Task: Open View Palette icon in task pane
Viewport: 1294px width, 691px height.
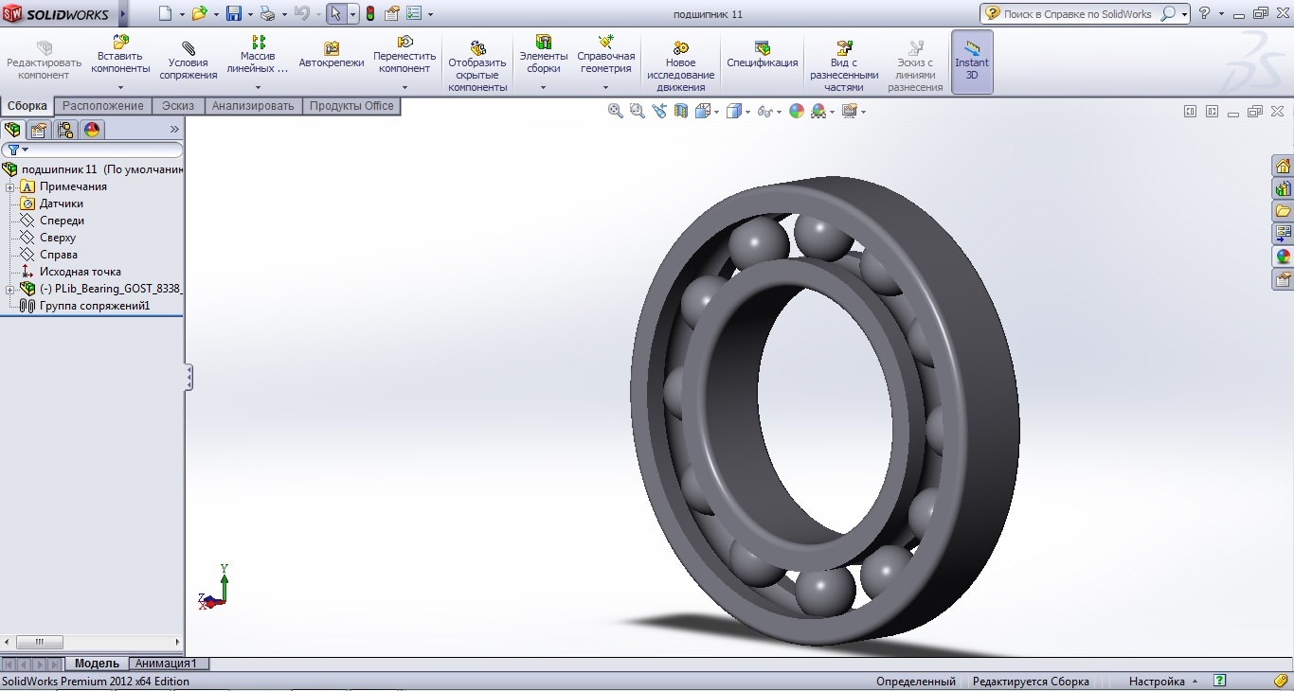Action: click(1284, 234)
